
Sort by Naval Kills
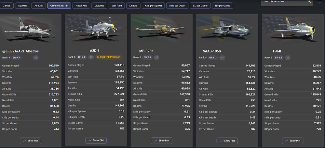81,6
